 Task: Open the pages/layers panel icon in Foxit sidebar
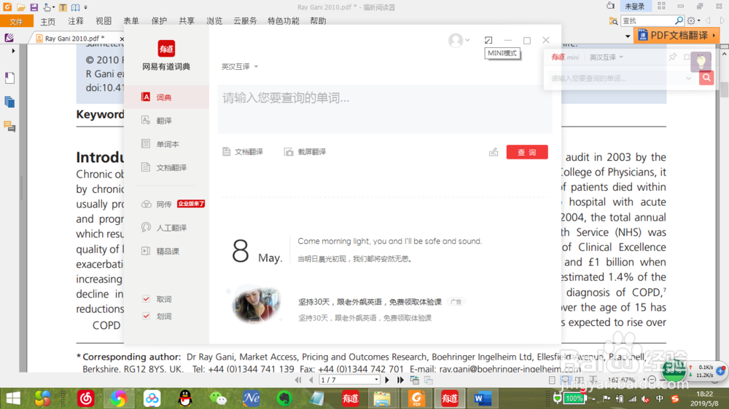9,102
